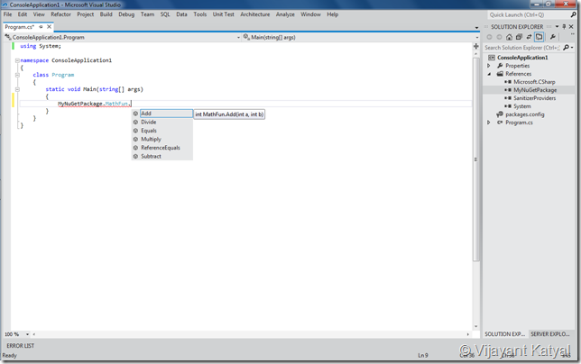Collapse the References node in Solution Explorer
This screenshot has height=364, width=581.
[x=489, y=74]
